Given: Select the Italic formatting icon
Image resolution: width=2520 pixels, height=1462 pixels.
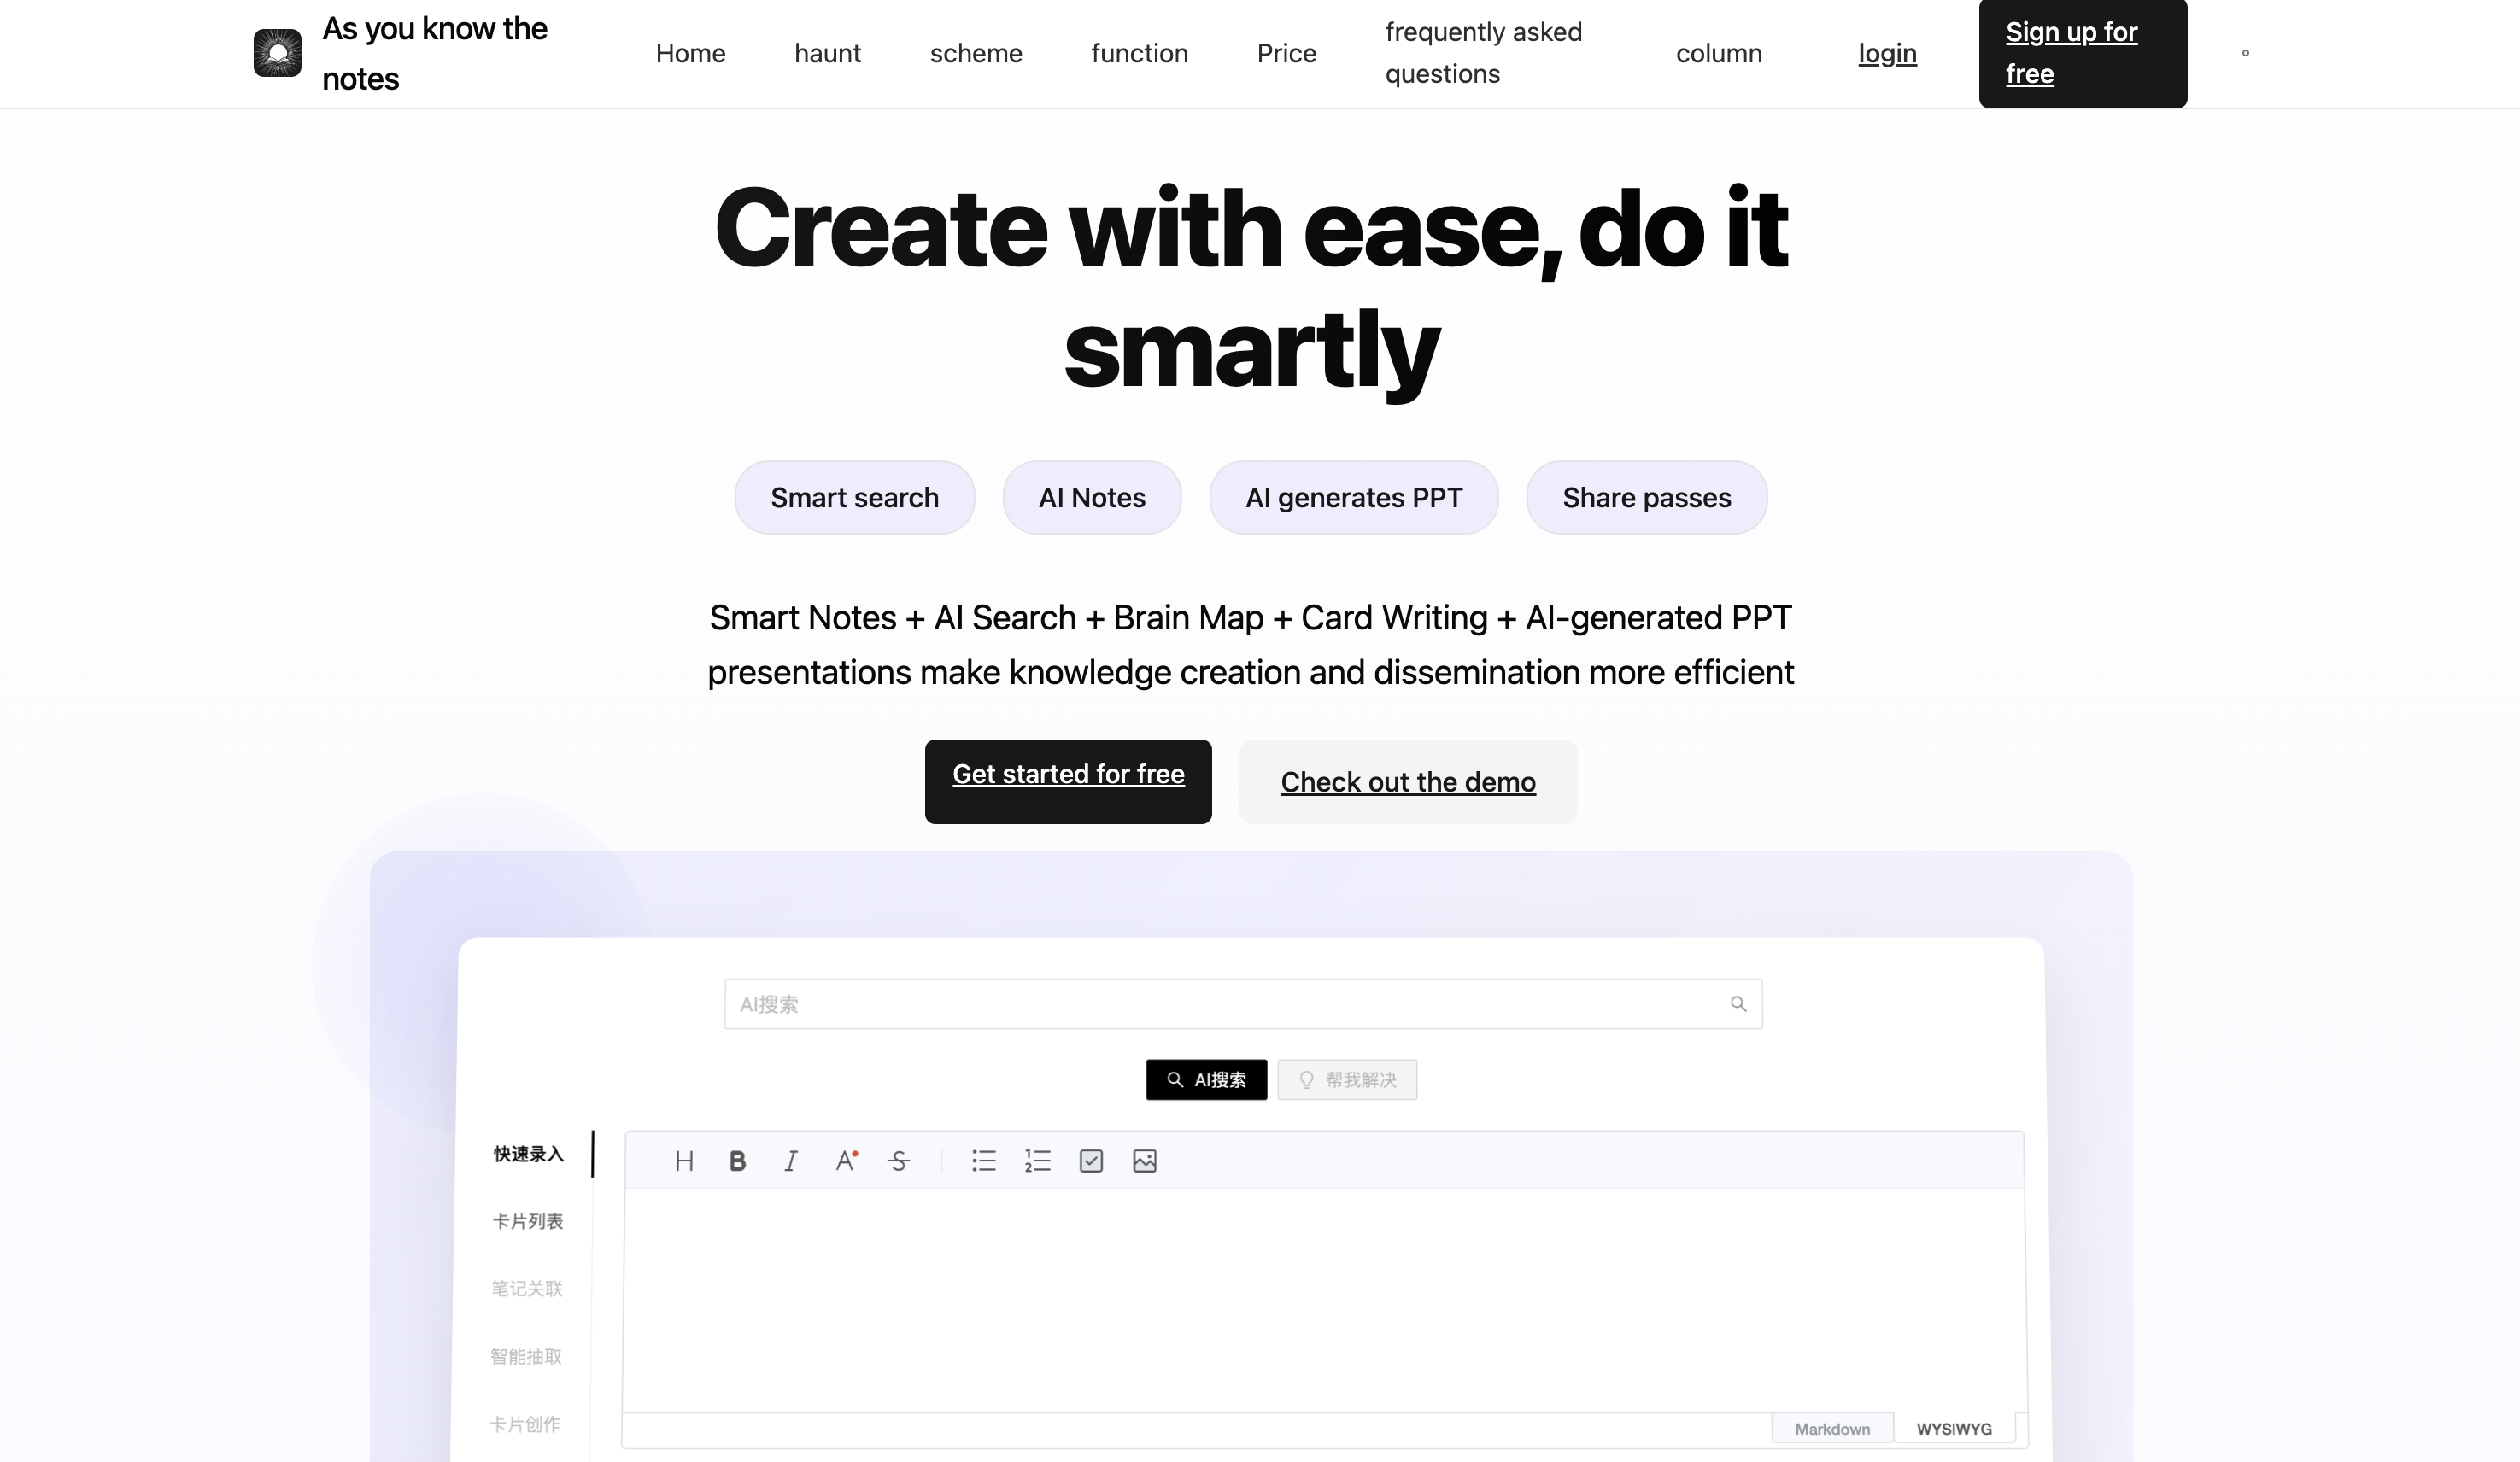Looking at the screenshot, I should tap(790, 1161).
